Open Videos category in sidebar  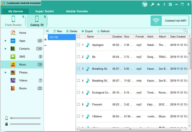(22, 80)
